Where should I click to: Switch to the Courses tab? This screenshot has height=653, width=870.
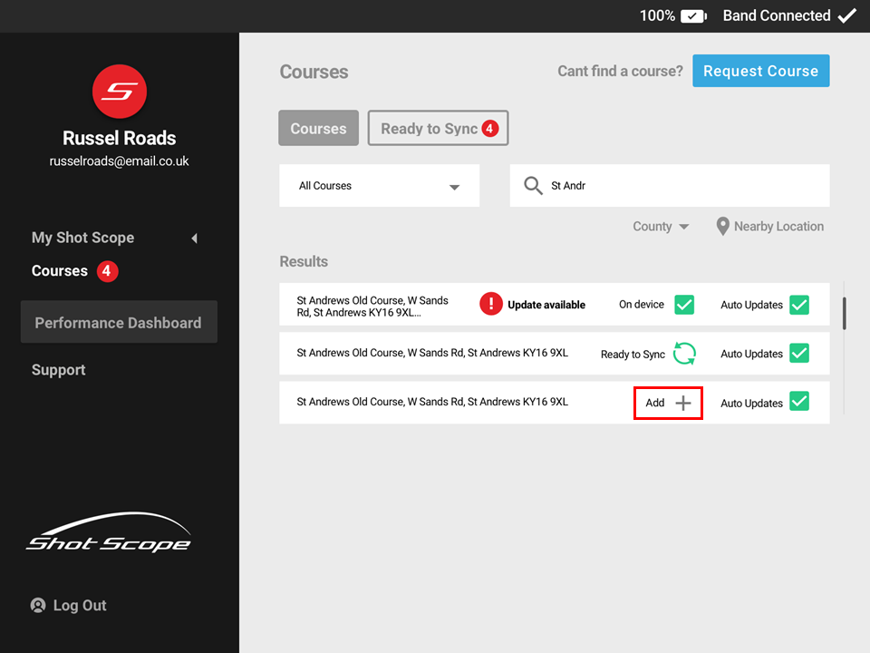318,128
